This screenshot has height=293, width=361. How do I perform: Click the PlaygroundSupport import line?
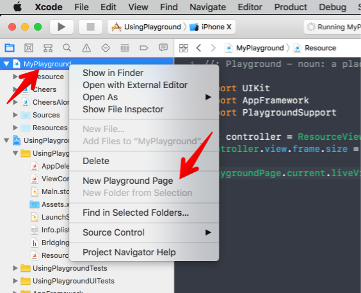278,112
